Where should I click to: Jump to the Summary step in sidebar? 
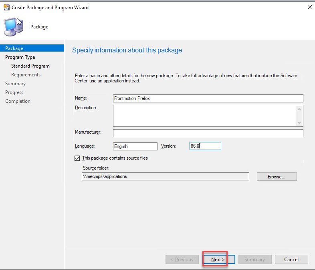pyautogui.click(x=15, y=84)
